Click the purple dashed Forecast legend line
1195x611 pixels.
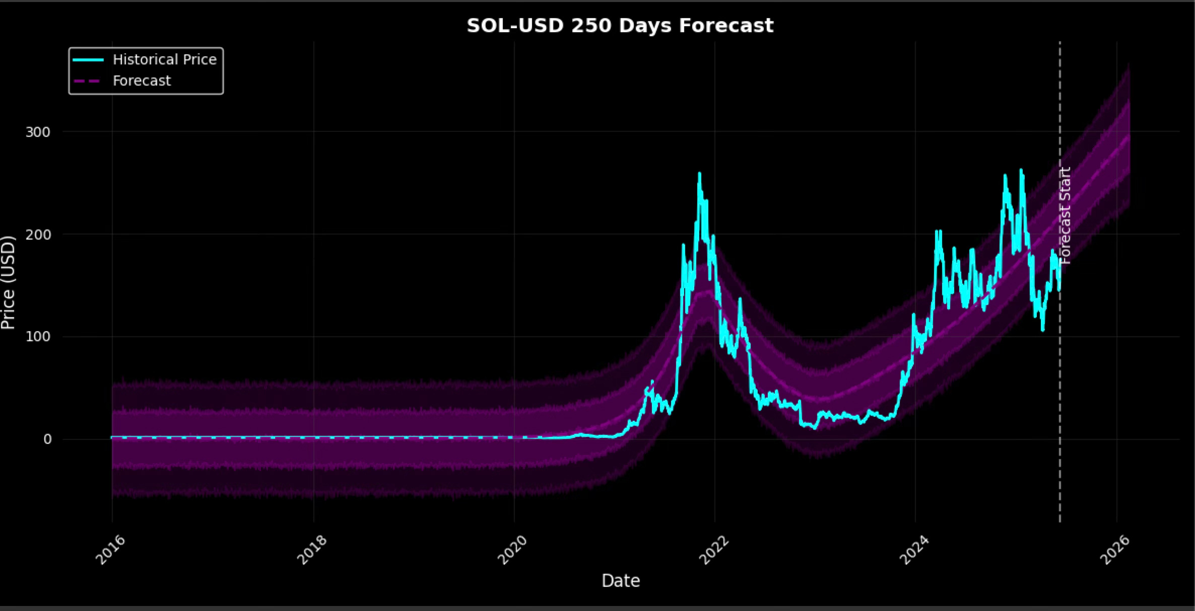pyautogui.click(x=88, y=81)
